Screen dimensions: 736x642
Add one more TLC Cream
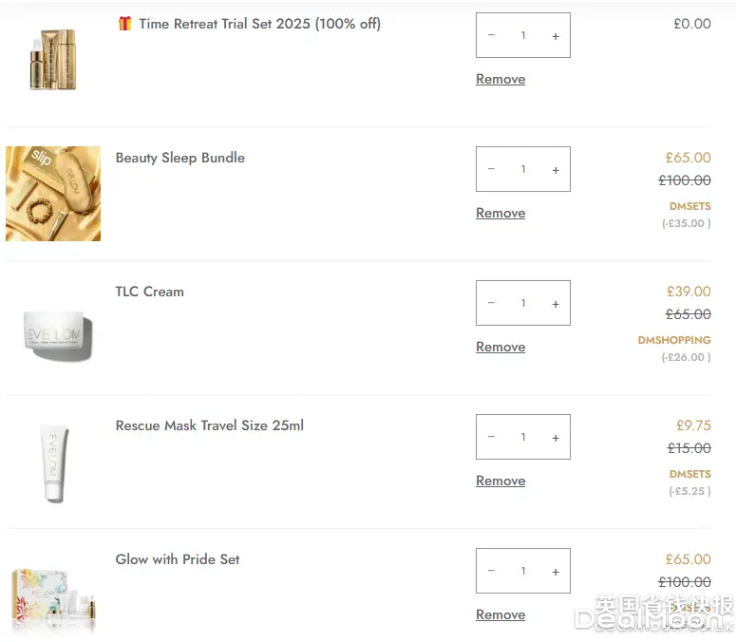[556, 304]
